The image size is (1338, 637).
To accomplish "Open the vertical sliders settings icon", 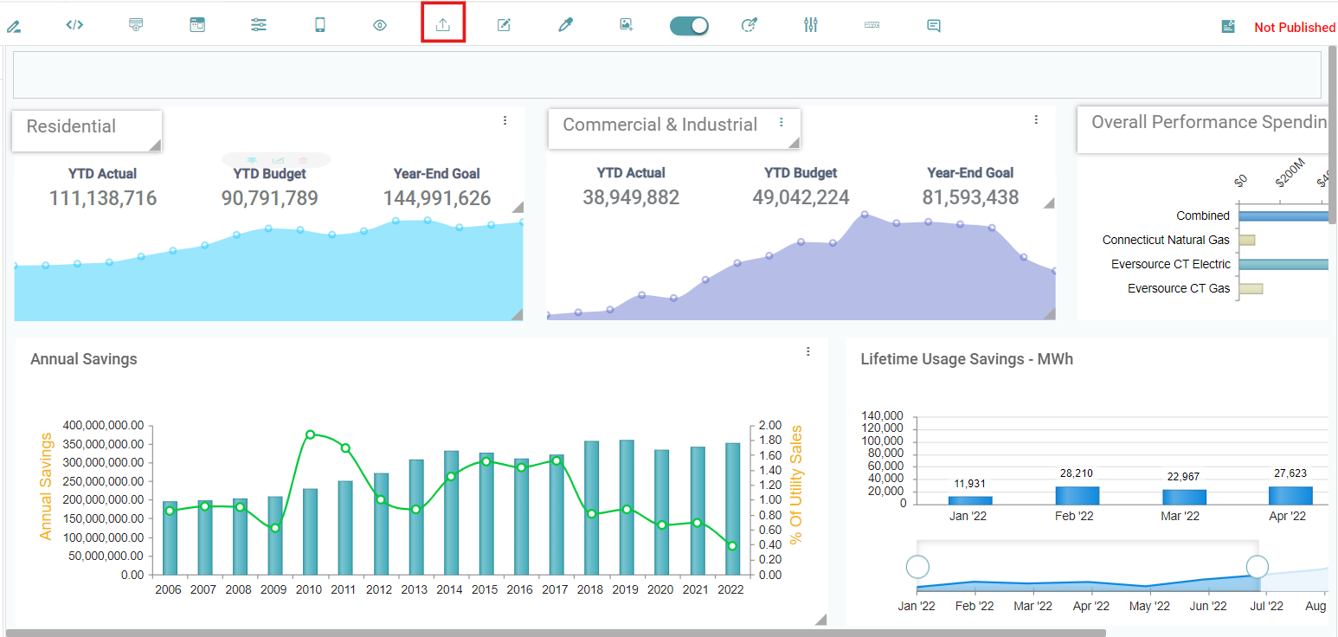I will click(x=810, y=25).
